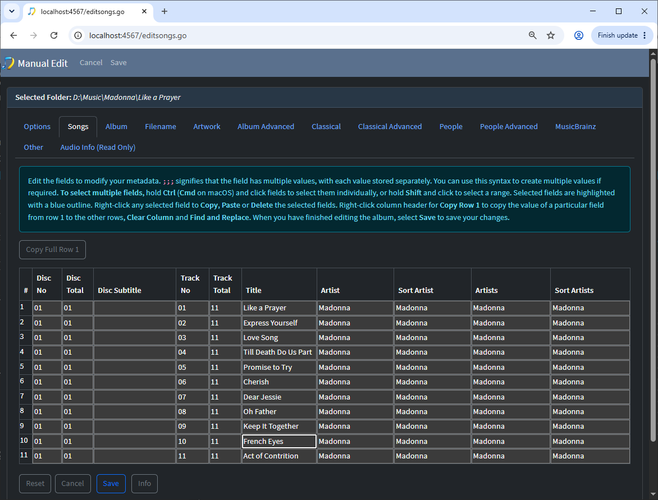Edit the 'Act of Contrition' title field
Screen dimensions: 658x500
(279, 456)
